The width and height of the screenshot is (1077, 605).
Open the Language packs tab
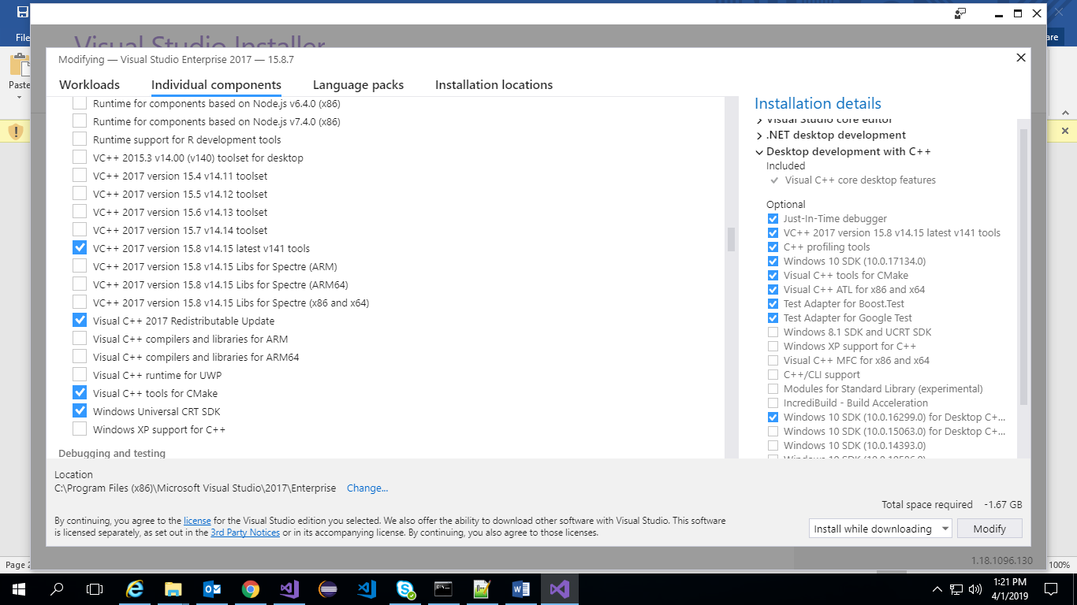[358, 85]
